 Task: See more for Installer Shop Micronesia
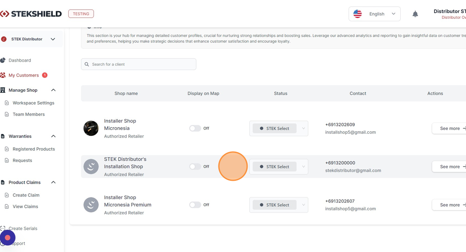[449, 129]
